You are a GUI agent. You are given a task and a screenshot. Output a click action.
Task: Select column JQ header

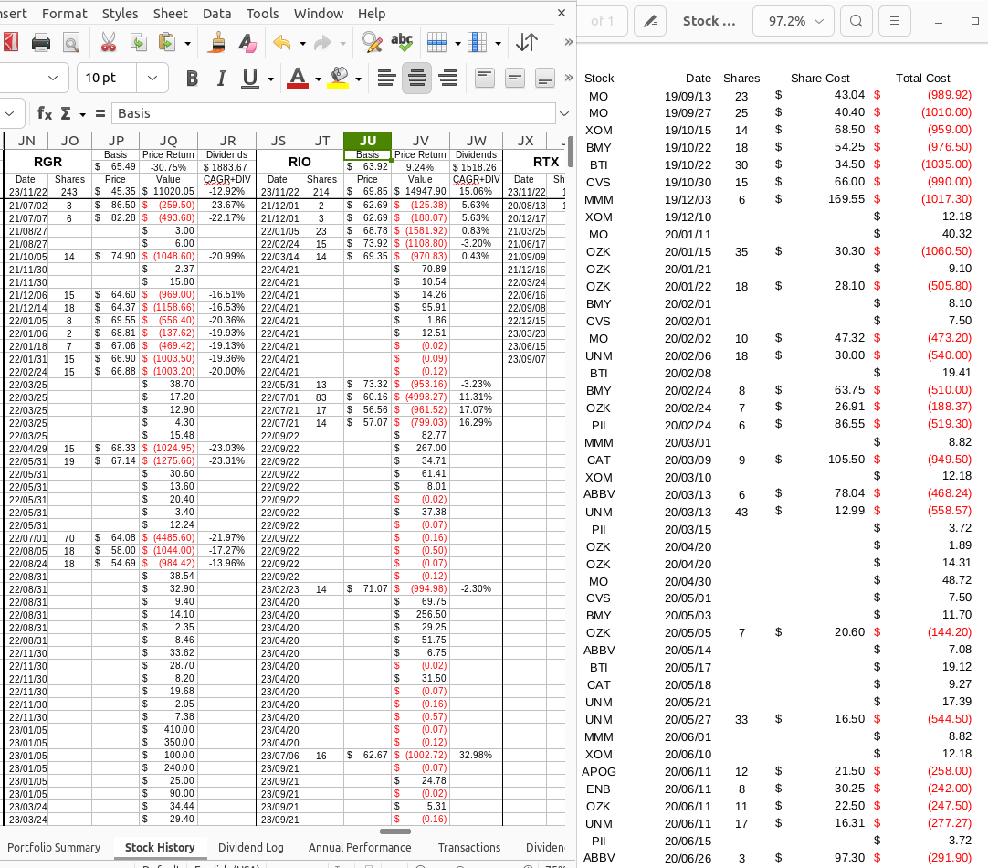coord(168,141)
